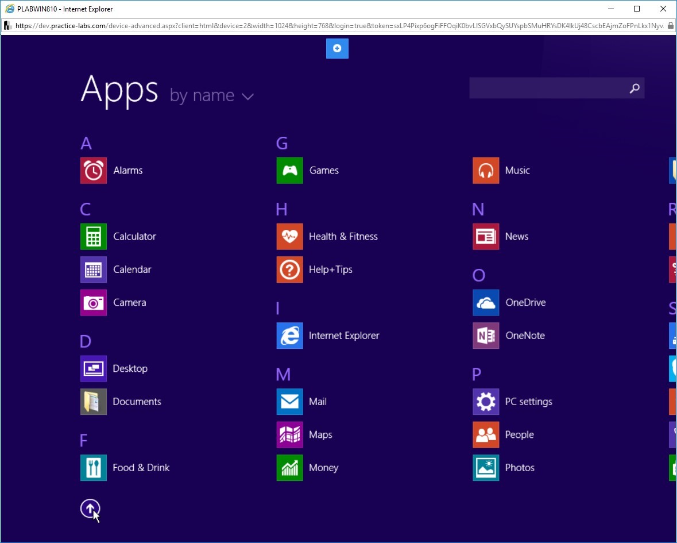Launch the Food & Drink icon
This screenshot has height=543, width=677.
(94, 468)
